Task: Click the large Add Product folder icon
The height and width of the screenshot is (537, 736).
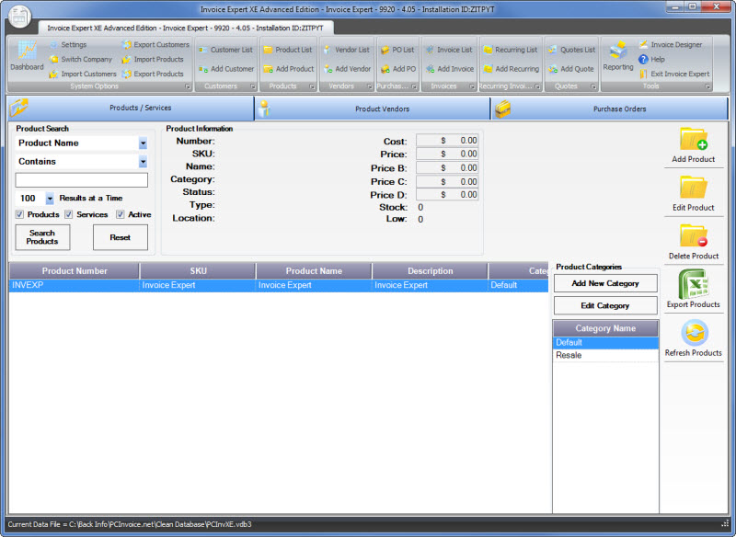Action: tap(694, 139)
